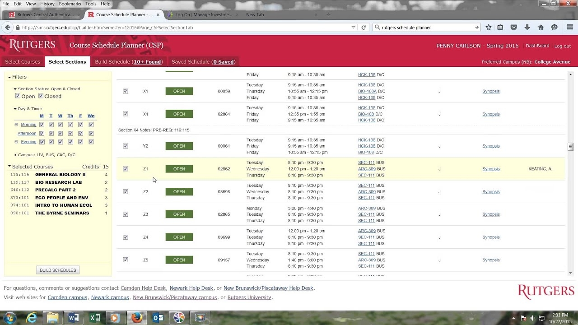The height and width of the screenshot is (325, 578).
Task: Open the Build Schedule tab
Action: (x=129, y=61)
